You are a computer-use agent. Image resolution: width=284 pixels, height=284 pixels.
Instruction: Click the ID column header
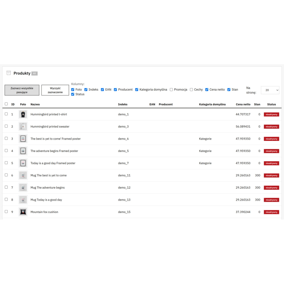click(13, 104)
